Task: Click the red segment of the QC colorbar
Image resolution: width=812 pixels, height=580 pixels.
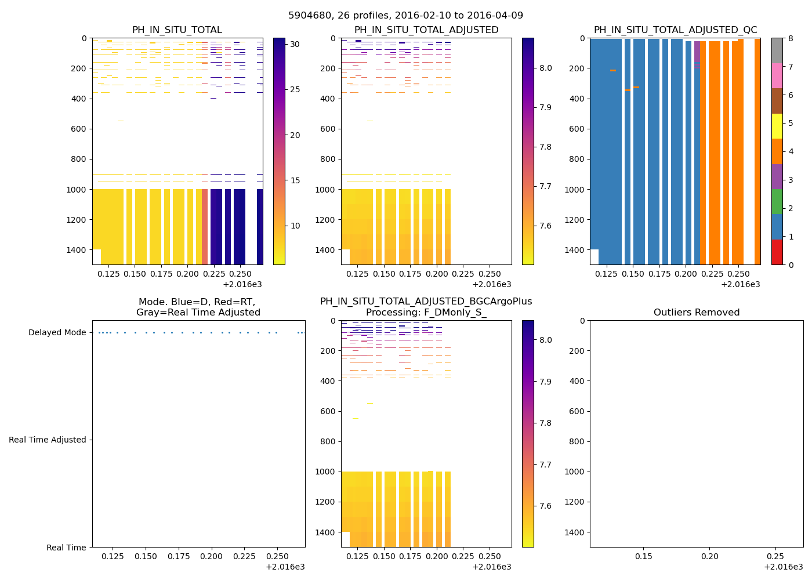Action: pos(777,252)
